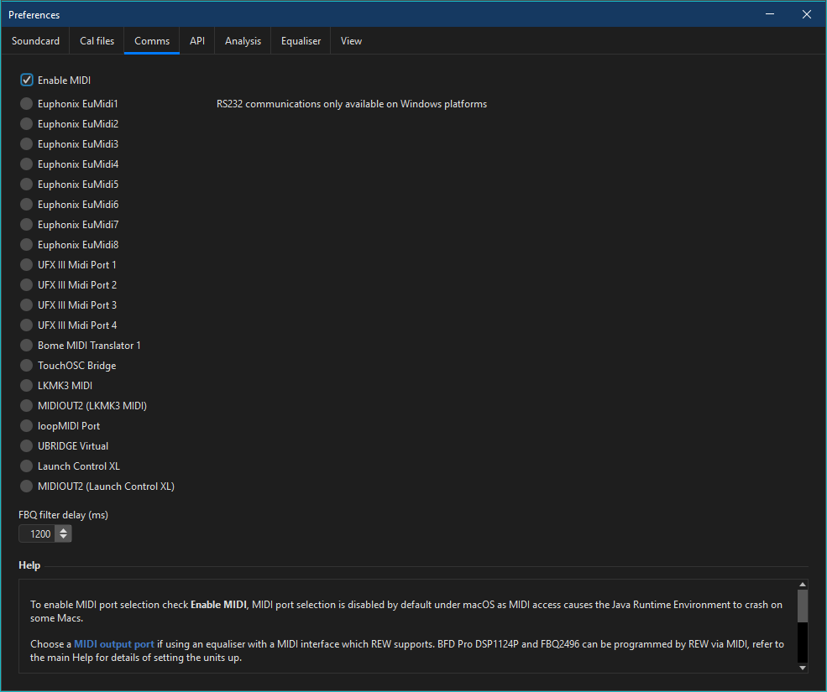Select MIDIOUT2 (Launch Control XL) port
827x692 pixels.
tap(27, 486)
